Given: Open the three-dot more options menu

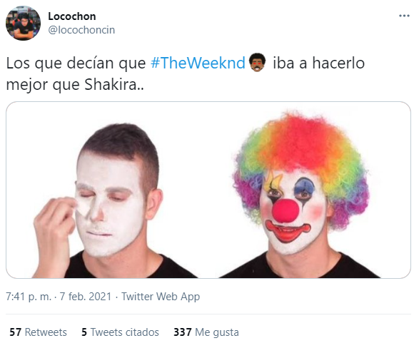Looking at the screenshot, I should [x=404, y=16].
